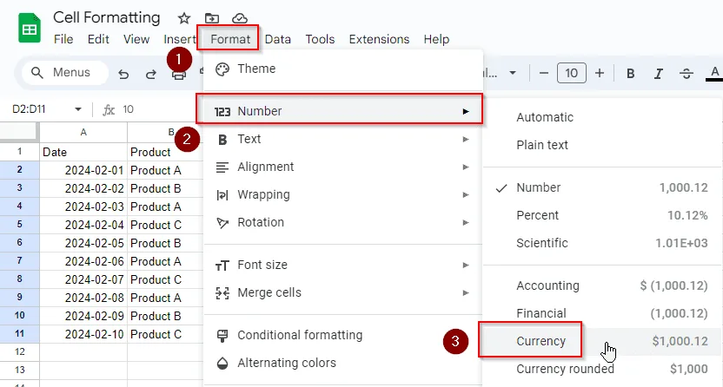The width and height of the screenshot is (723, 387).
Task: Click the document title Cell Formatting
Action: (107, 17)
